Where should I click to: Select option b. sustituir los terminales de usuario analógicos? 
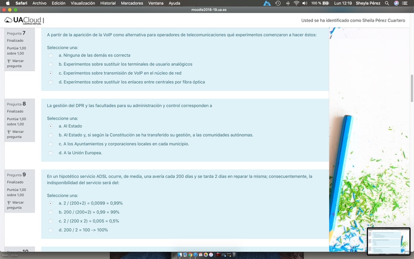click(50, 64)
